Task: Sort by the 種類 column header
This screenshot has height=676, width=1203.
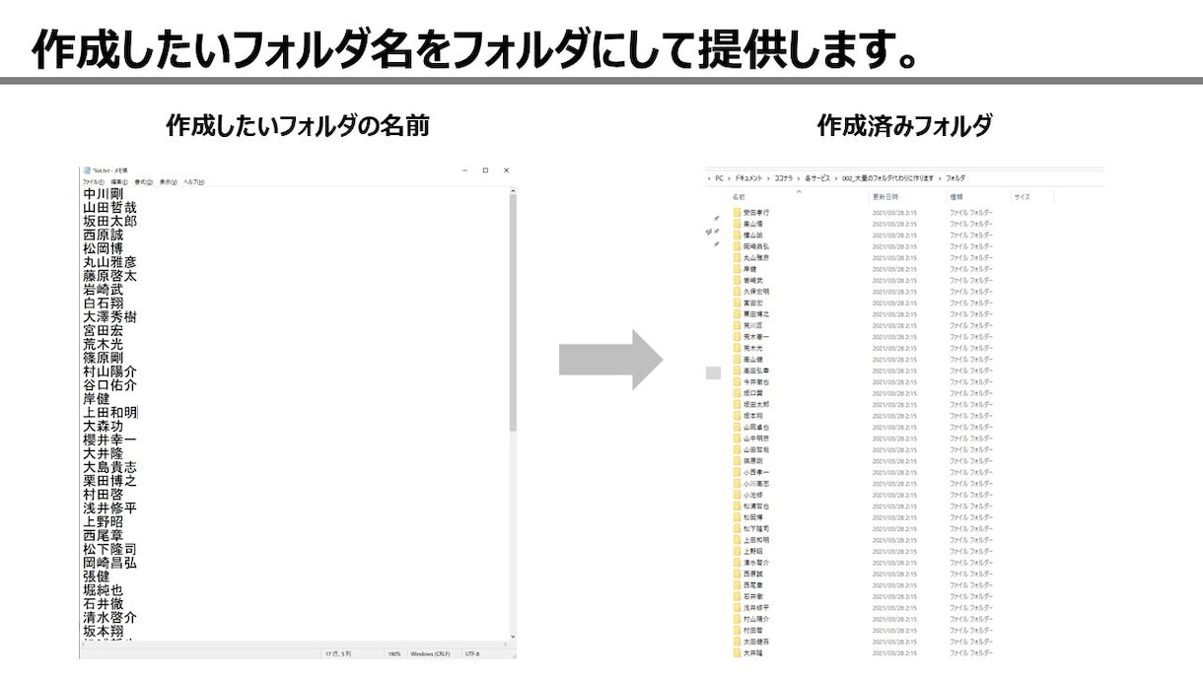Action: point(956,197)
